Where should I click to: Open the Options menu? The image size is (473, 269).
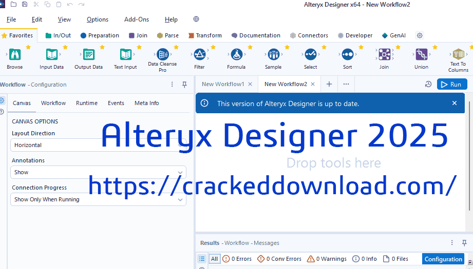click(x=98, y=19)
